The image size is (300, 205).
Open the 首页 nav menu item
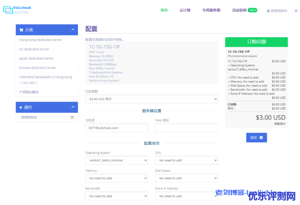point(164,10)
